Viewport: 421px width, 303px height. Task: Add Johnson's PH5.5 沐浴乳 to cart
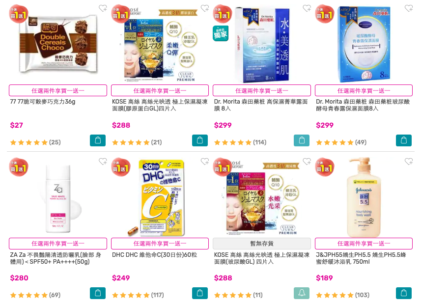pos(403,293)
